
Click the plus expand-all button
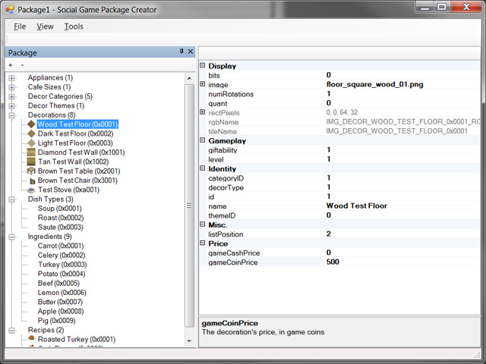pyautogui.click(x=11, y=65)
